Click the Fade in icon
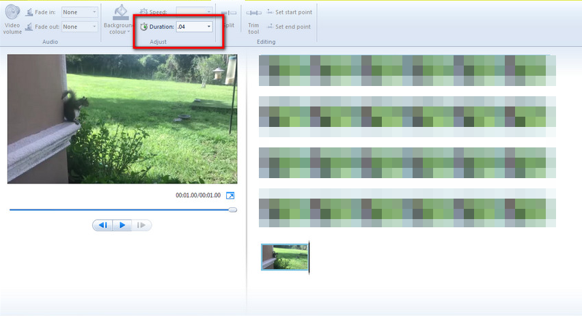This screenshot has height=316, width=582. (29, 12)
